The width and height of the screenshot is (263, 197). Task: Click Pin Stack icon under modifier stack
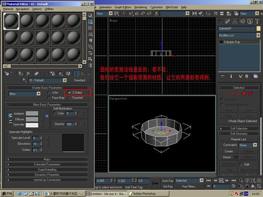222,76
